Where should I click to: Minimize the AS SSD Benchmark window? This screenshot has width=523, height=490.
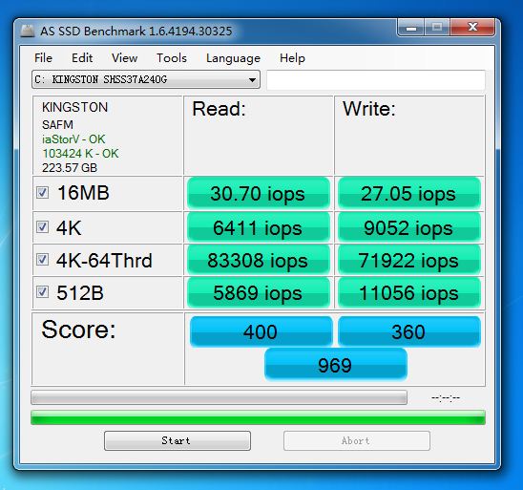pos(411,28)
